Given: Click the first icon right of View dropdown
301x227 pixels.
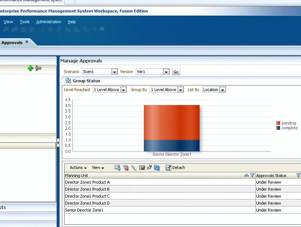Looking at the screenshot, I should (x=117, y=168).
